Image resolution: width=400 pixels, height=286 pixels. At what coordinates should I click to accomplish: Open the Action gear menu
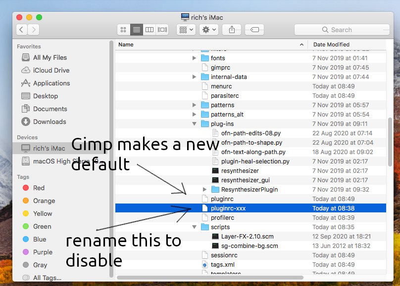(209, 30)
